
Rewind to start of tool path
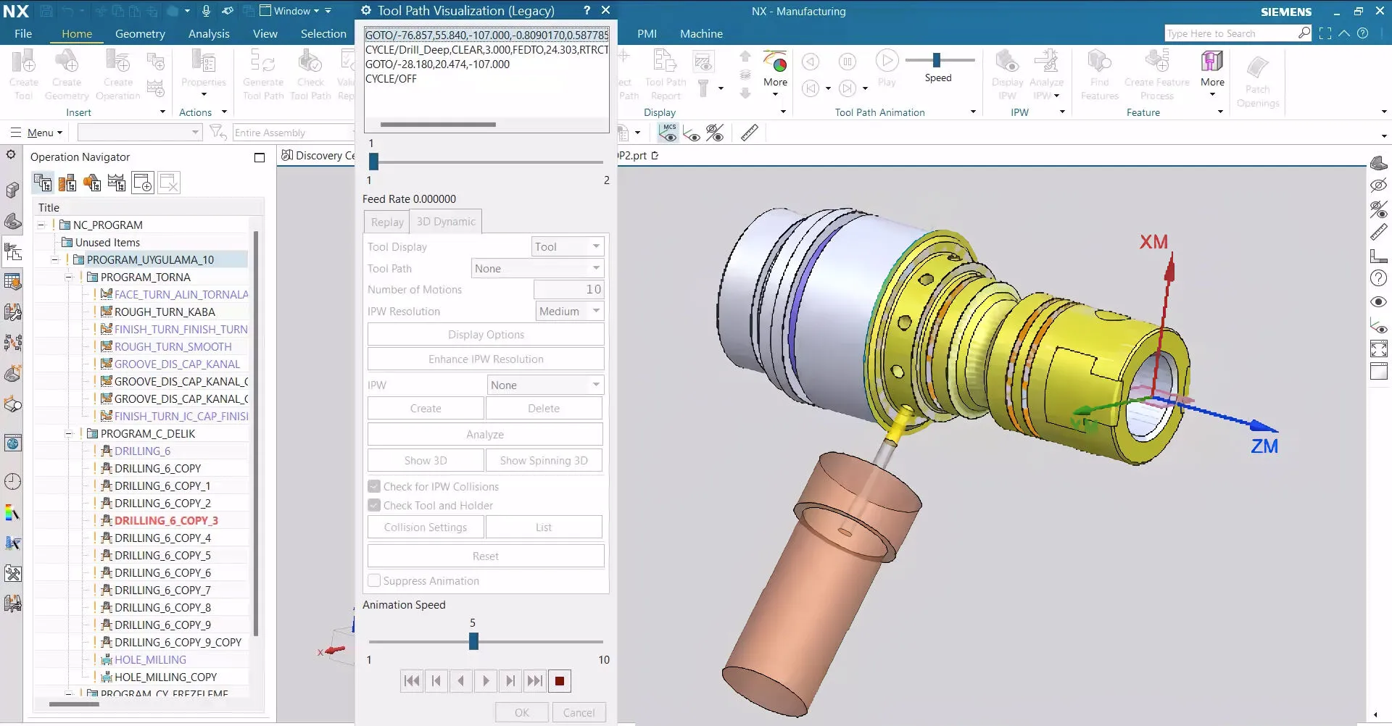click(412, 681)
